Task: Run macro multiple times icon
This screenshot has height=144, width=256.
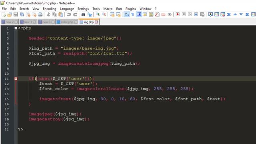Action: pyautogui.click(x=196, y=14)
